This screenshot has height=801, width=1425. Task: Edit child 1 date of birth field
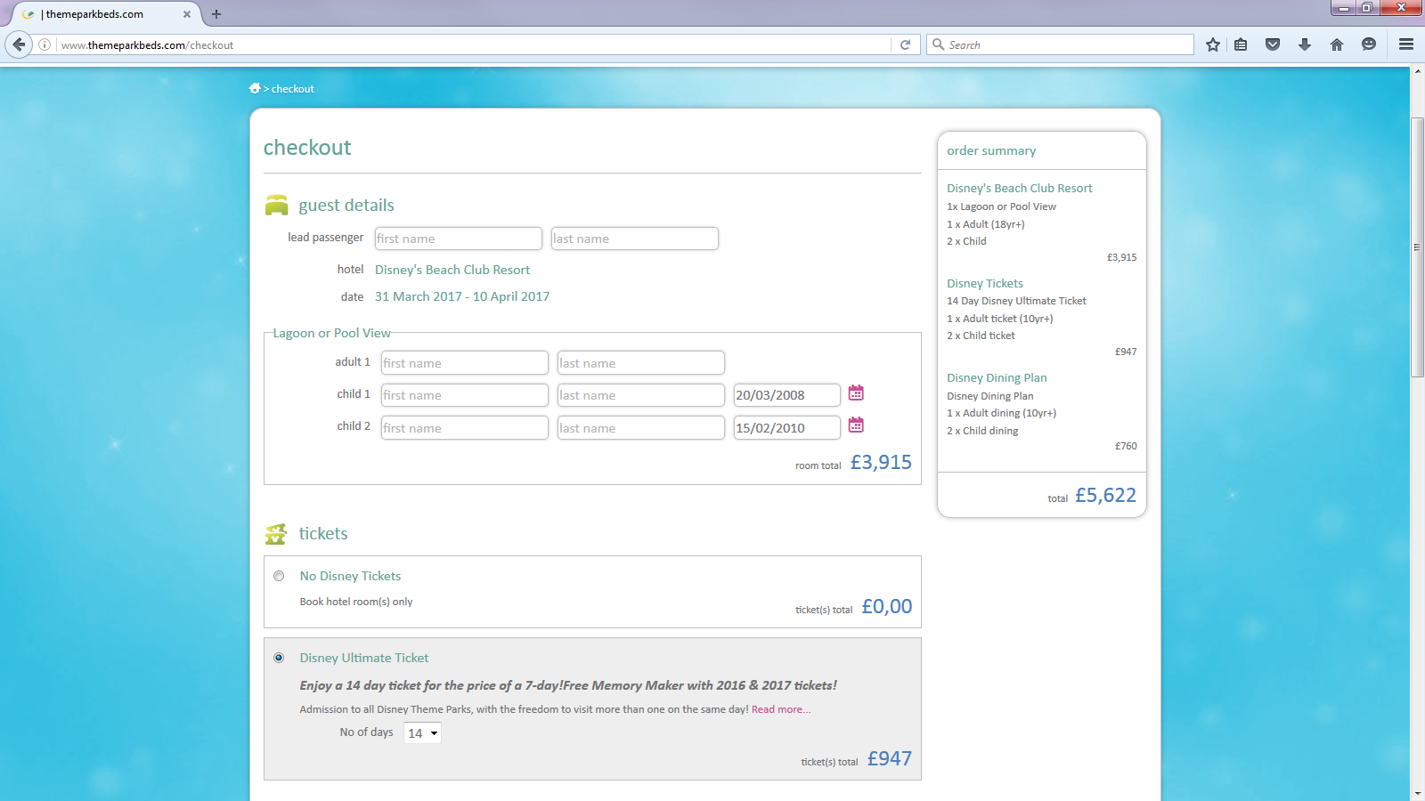[x=786, y=395]
